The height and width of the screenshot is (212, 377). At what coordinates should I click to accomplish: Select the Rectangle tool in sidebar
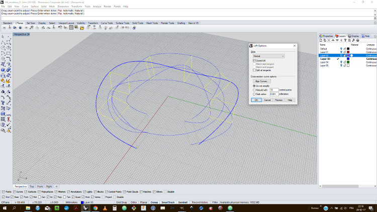pyautogui.click(x=9, y=53)
